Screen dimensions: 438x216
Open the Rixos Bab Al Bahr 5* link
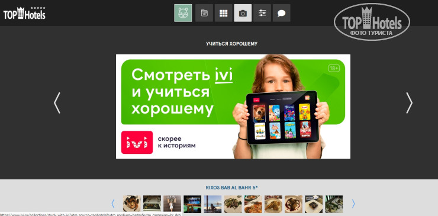coord(231,188)
